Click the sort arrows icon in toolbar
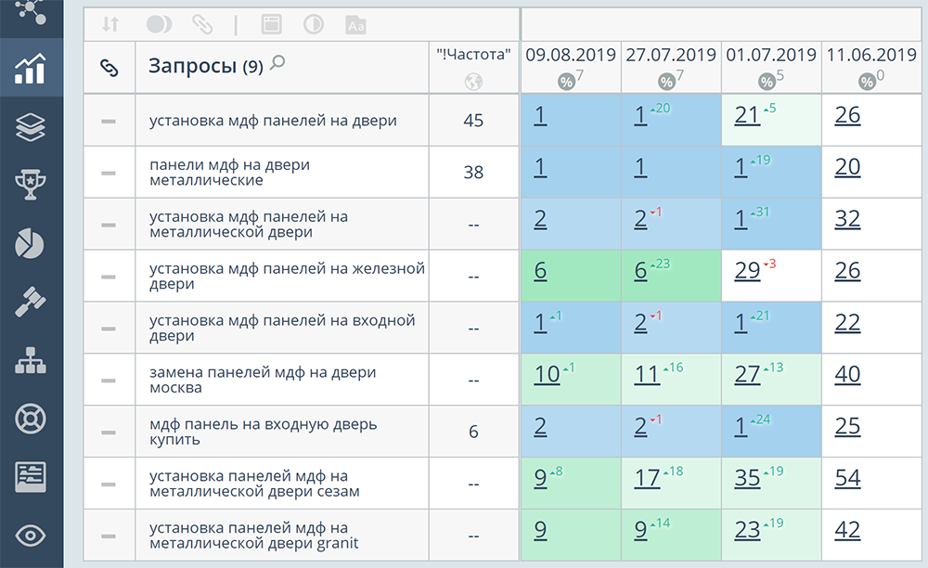Viewport: 928px width, 568px height. (x=110, y=24)
